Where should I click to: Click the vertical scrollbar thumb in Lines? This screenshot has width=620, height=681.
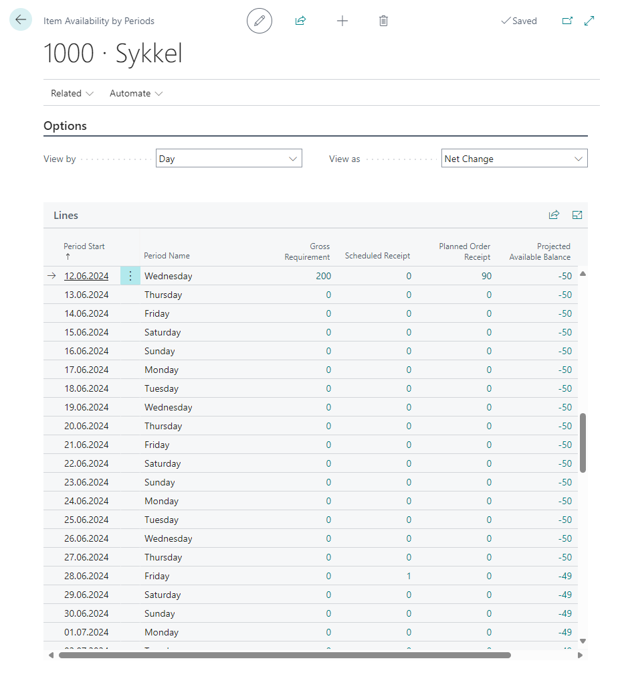coord(583,442)
